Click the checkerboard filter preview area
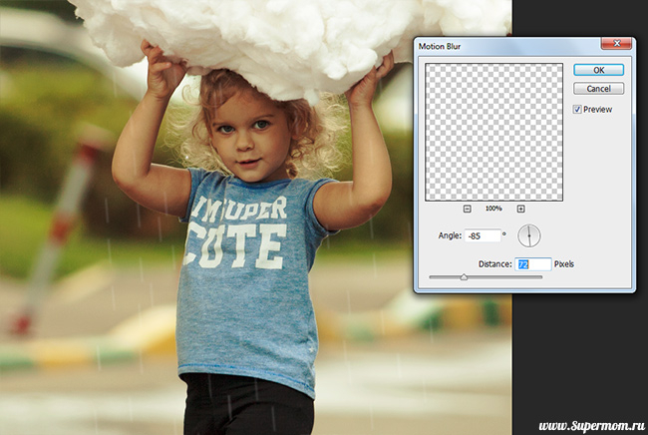The image size is (648, 435). tap(493, 132)
